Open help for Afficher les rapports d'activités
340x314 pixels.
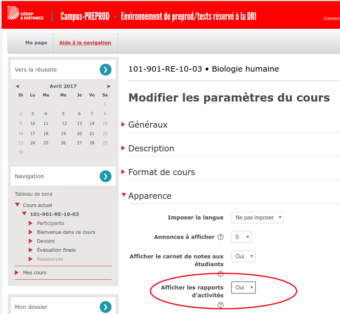point(221,305)
